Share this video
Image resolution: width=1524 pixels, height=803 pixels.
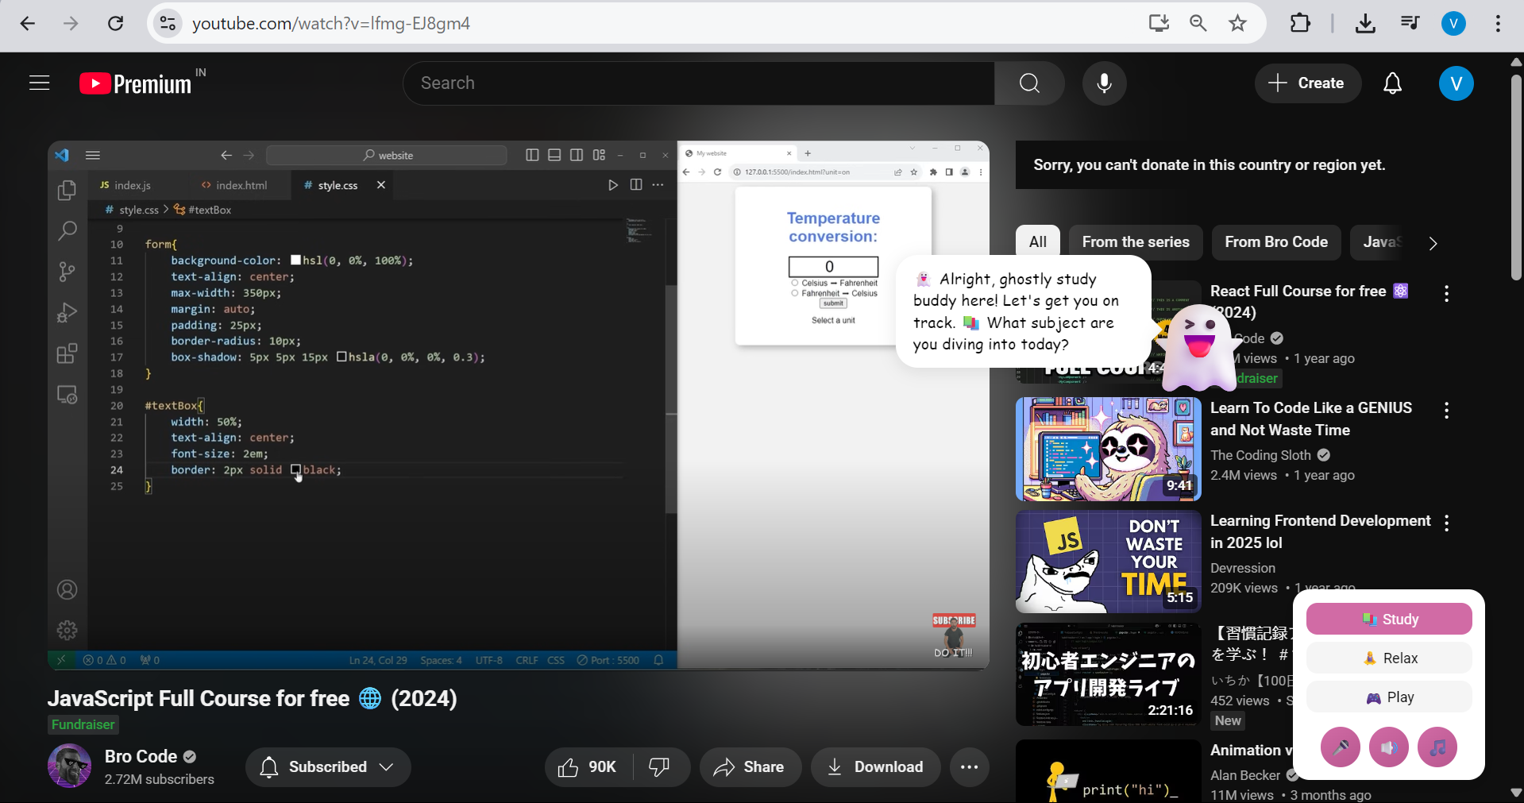coord(750,767)
